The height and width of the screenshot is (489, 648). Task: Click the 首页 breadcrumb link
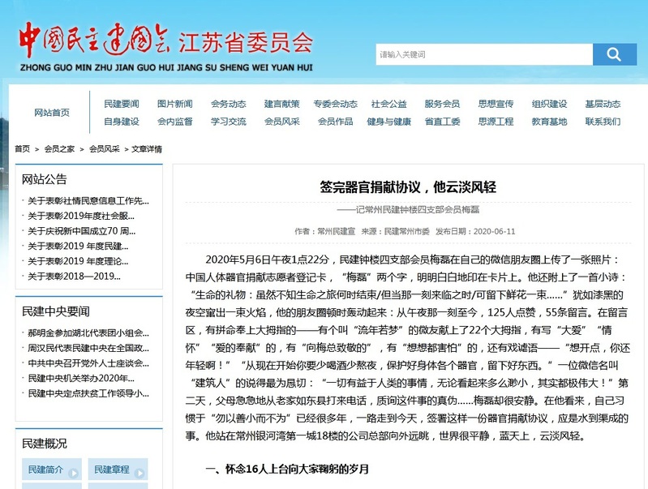[23, 148]
